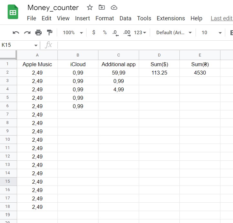The image size is (233, 223).
Task: Click the select-all corner box
Action: 8,55
